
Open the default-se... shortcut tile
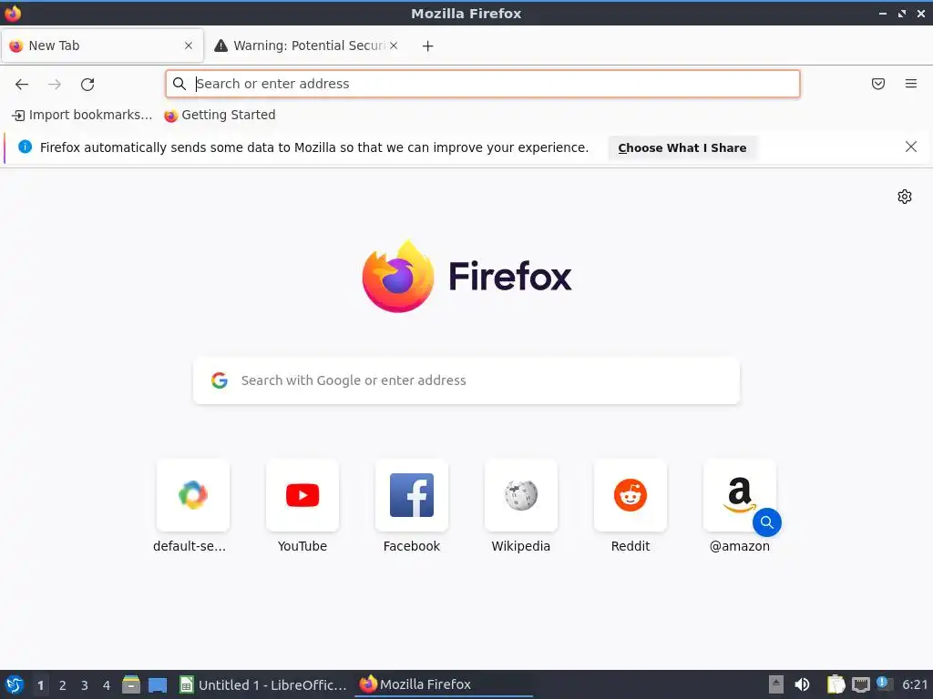(193, 495)
